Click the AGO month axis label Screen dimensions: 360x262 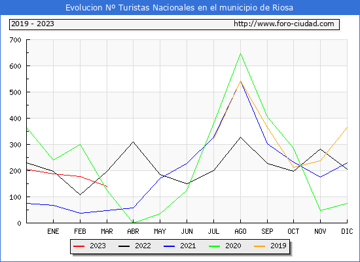point(240,231)
